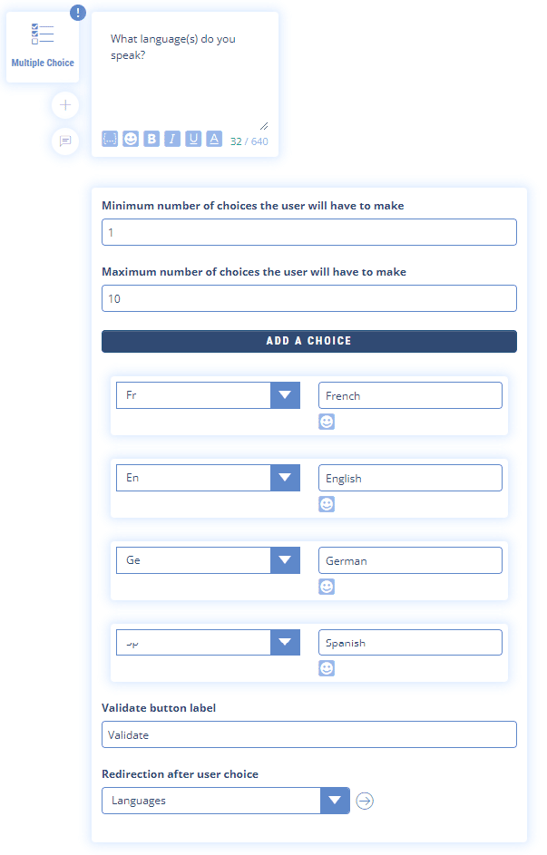Click the maximum number of choices field
This screenshot has height=855, width=547.
(308, 298)
